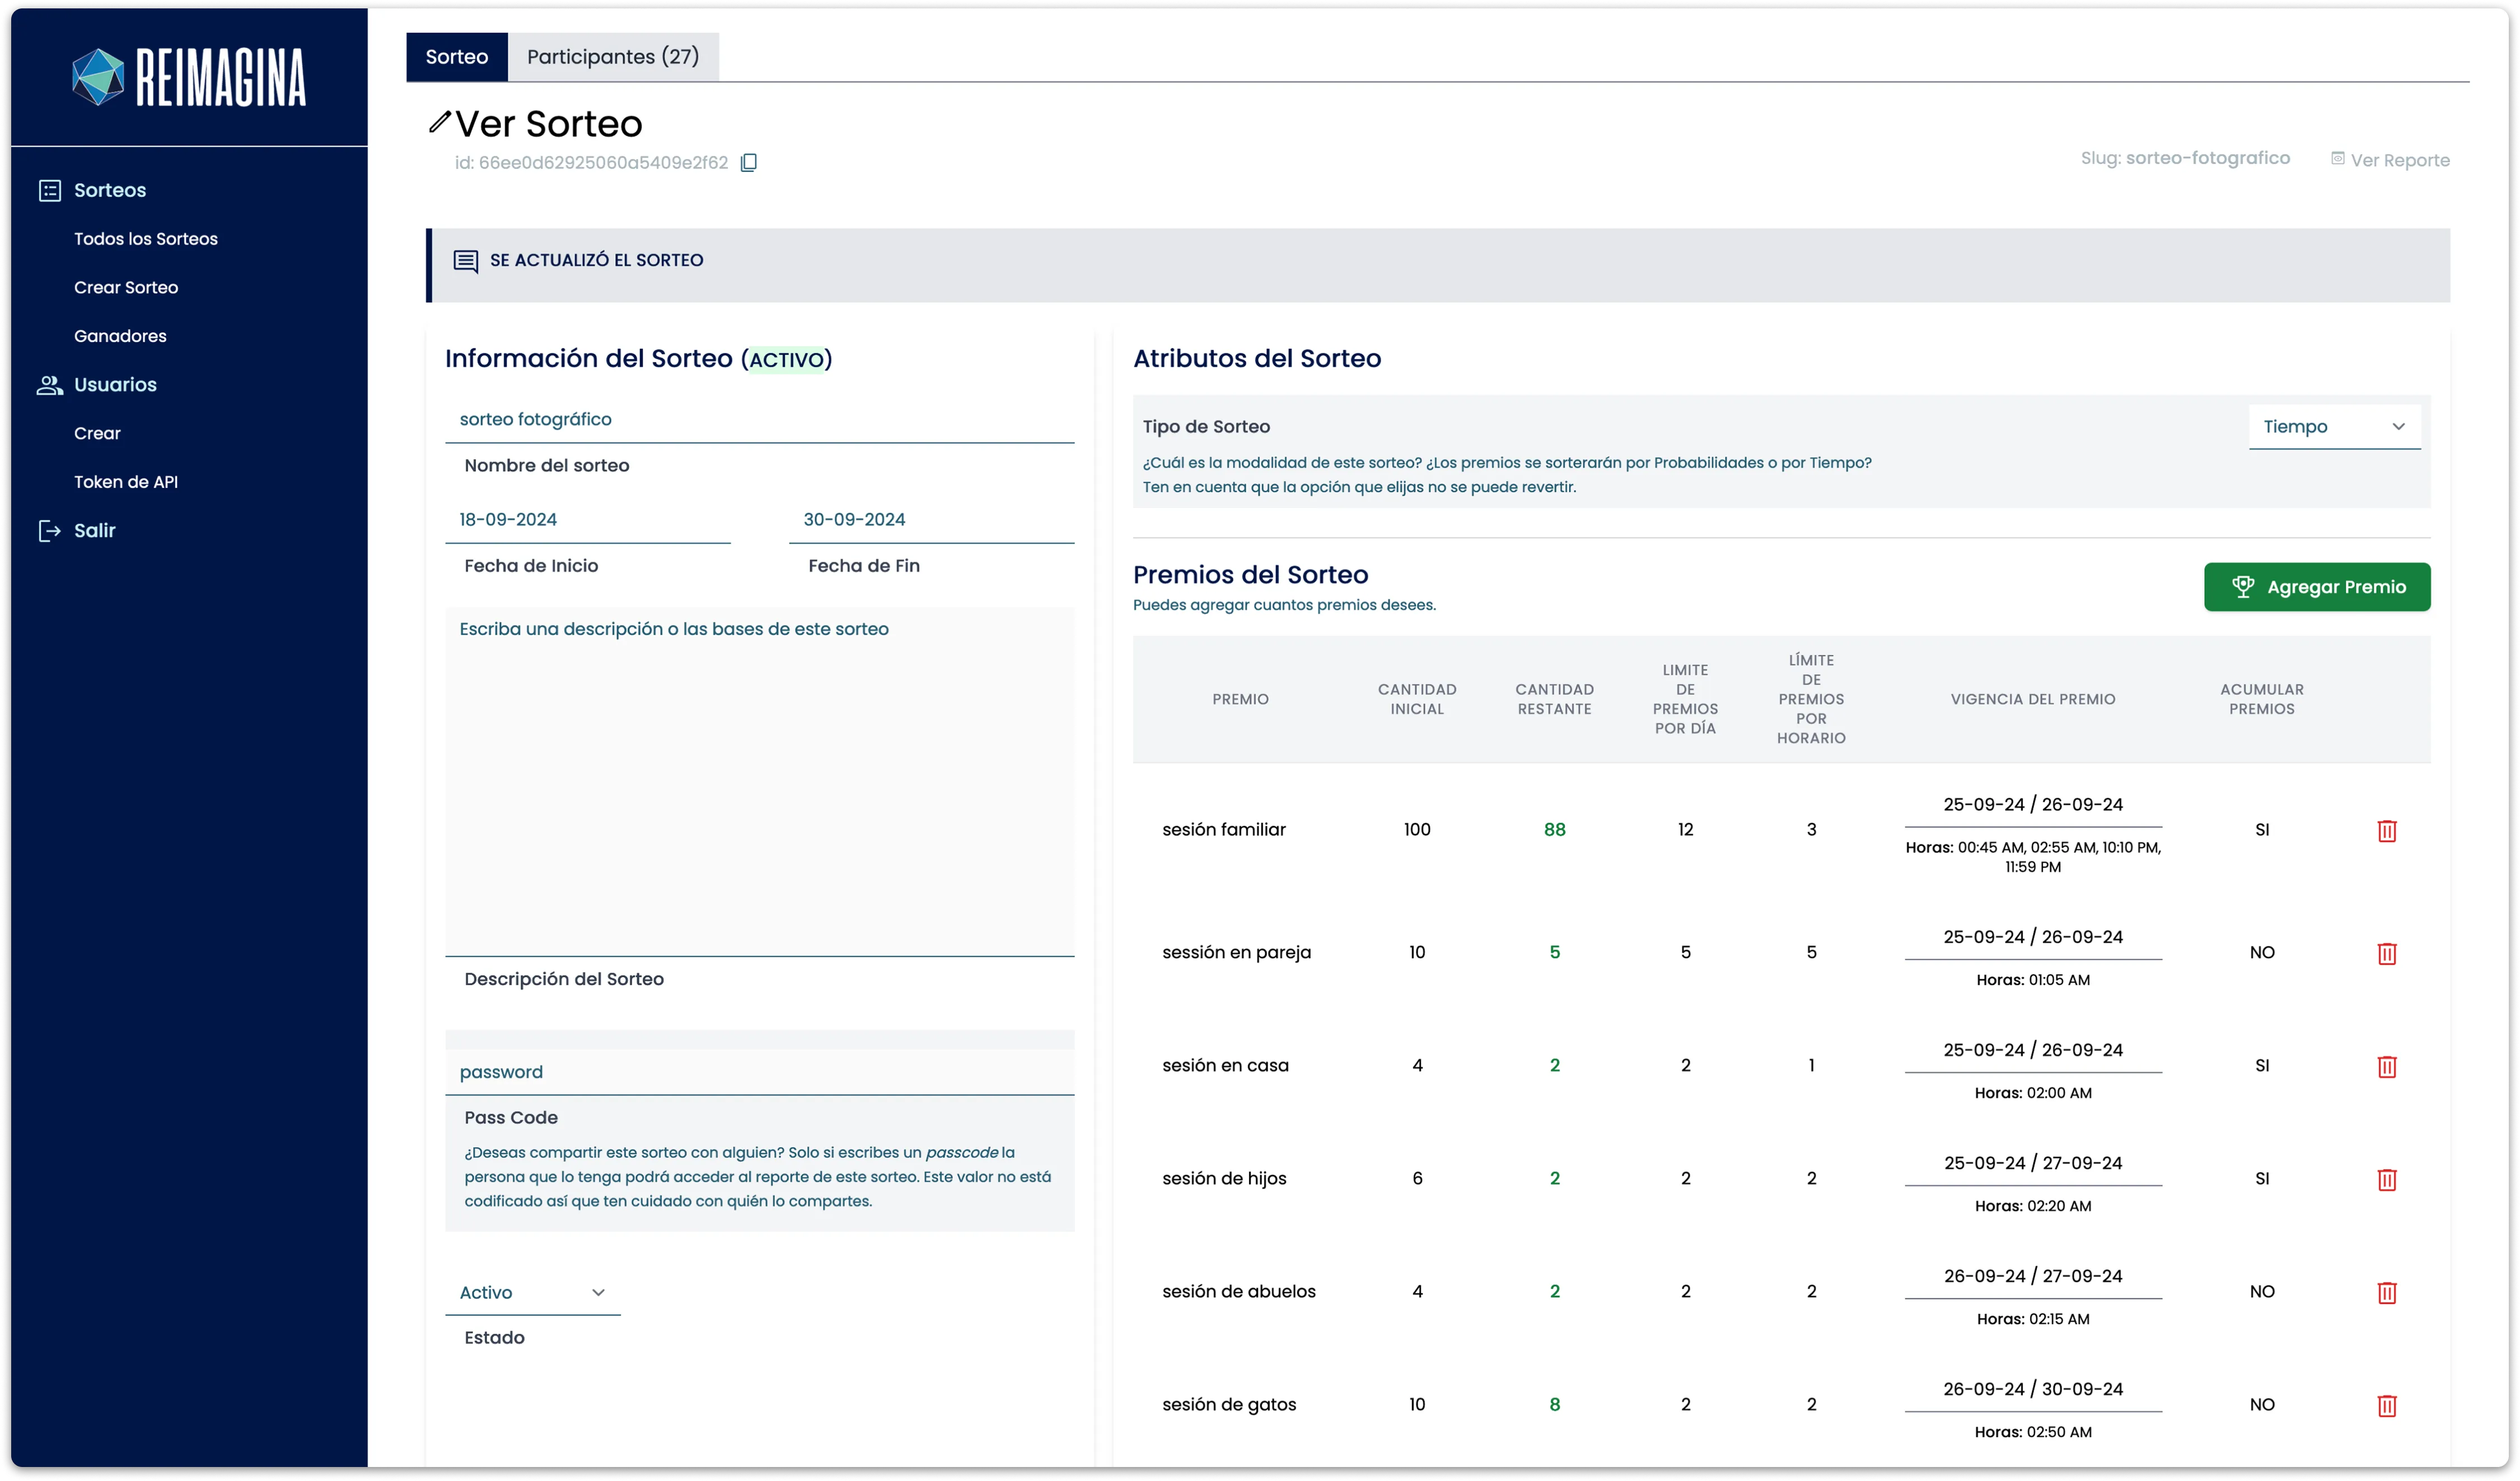The image size is (2520, 1481).
Task: Focus the Pass Code input field
Action: click(759, 1072)
